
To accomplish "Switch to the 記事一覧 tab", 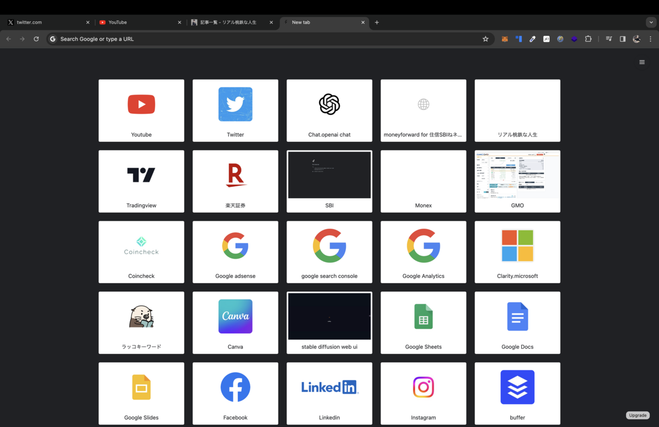I will (232, 23).
